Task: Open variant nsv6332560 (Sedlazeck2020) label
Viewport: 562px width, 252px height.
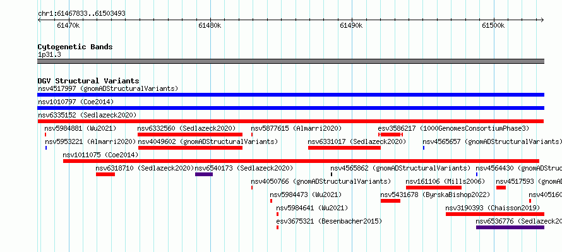Action: click(x=186, y=128)
